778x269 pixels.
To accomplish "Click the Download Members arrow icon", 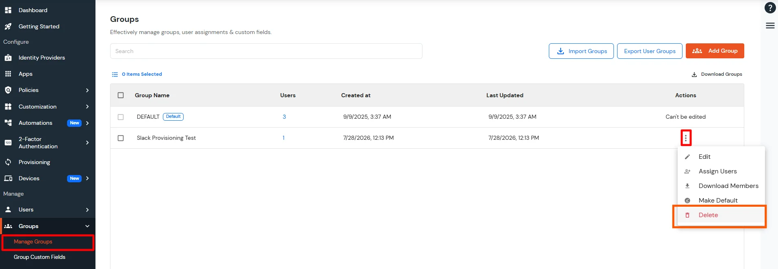I will [x=687, y=186].
